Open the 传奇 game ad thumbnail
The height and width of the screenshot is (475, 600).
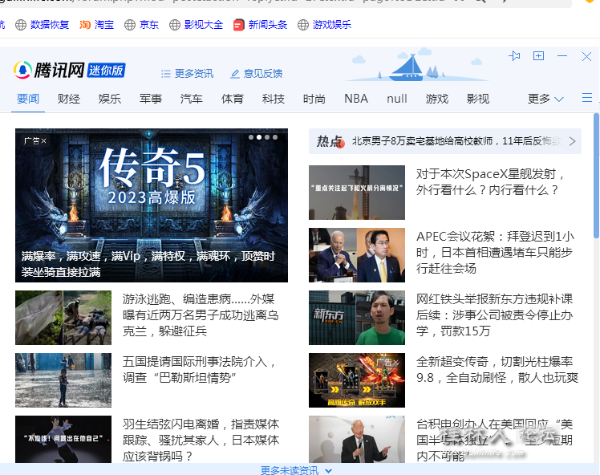(x=357, y=380)
